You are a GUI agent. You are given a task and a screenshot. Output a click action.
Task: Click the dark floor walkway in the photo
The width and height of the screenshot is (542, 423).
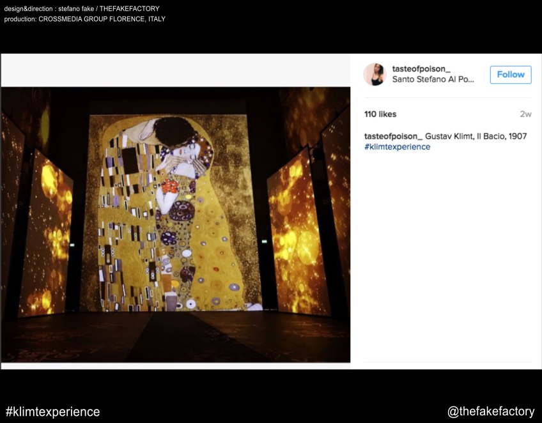[173, 335]
